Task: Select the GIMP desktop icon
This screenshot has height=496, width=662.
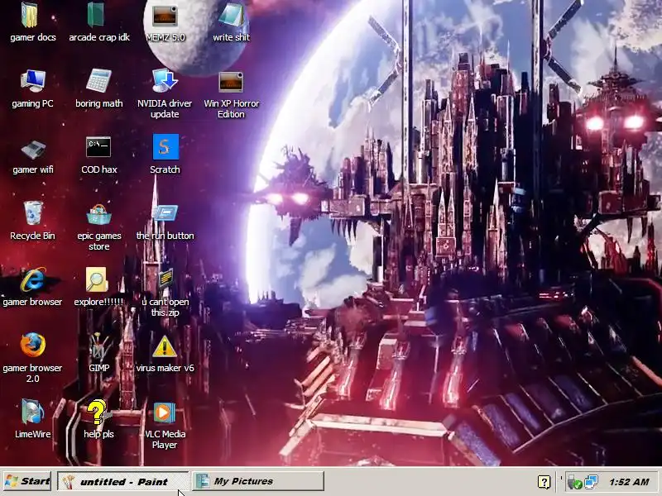Action: click(x=98, y=346)
